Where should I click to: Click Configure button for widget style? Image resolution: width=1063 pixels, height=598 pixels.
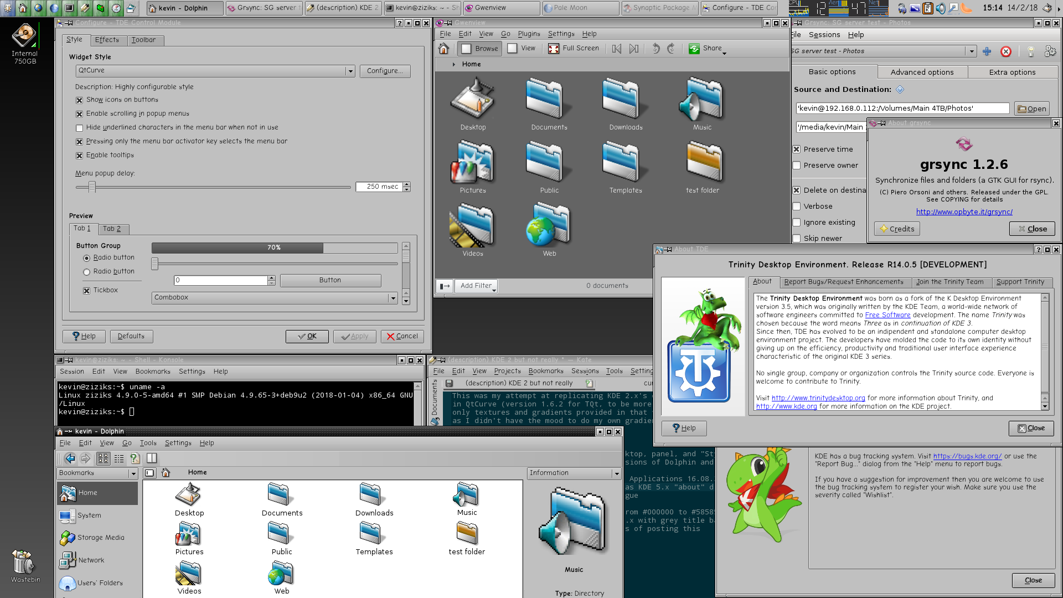385,71
